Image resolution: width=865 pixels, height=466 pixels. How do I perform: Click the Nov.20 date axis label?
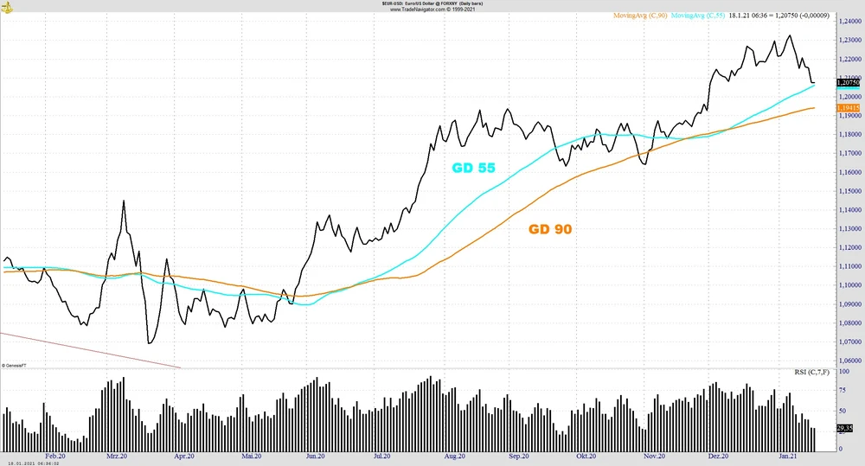click(654, 456)
